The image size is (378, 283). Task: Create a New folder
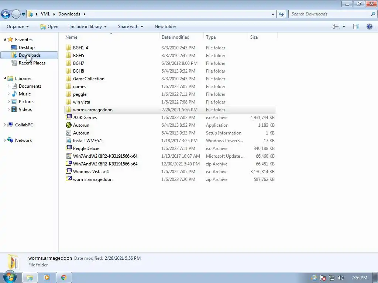pos(165,27)
